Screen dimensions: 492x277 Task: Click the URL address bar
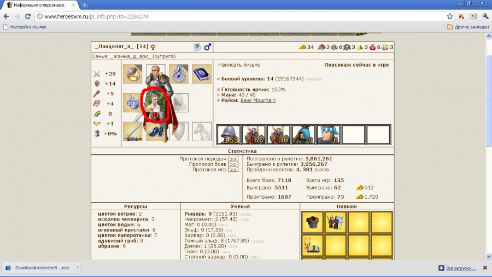[x=241, y=16]
